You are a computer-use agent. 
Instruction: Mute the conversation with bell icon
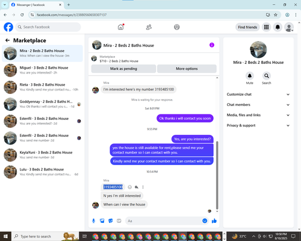tap(250, 76)
